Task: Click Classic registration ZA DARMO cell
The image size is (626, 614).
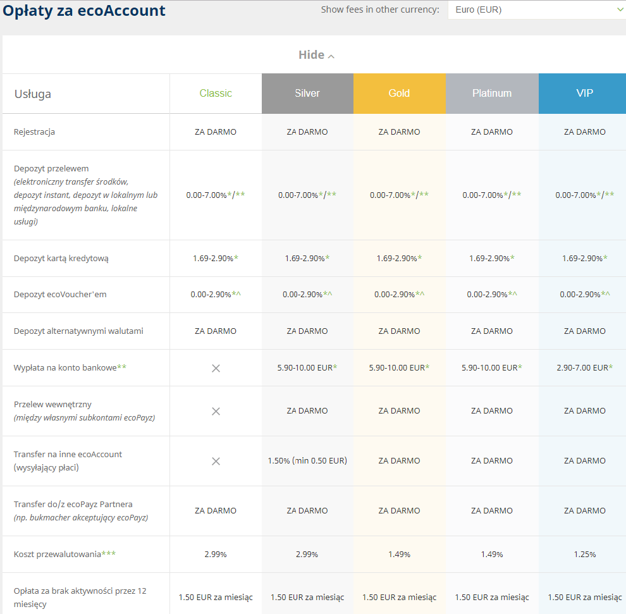Action: [216, 132]
